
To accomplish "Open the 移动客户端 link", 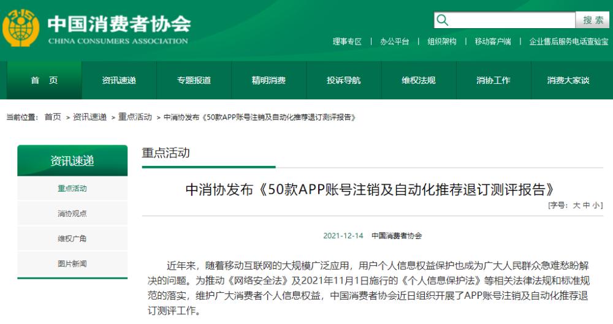I will click(x=492, y=42).
